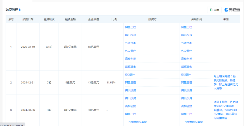This screenshot has width=244, height=126.
Task: Click the 序号 column header
Action: (x=11, y=20)
